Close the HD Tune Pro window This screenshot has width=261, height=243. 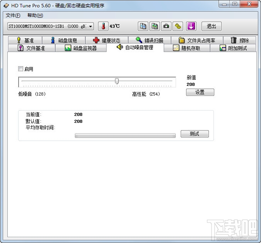coord(249,4)
